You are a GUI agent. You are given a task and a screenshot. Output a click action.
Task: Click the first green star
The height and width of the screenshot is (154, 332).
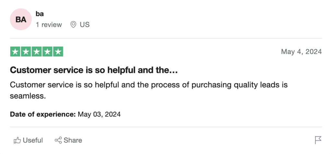pyautogui.click(x=15, y=52)
